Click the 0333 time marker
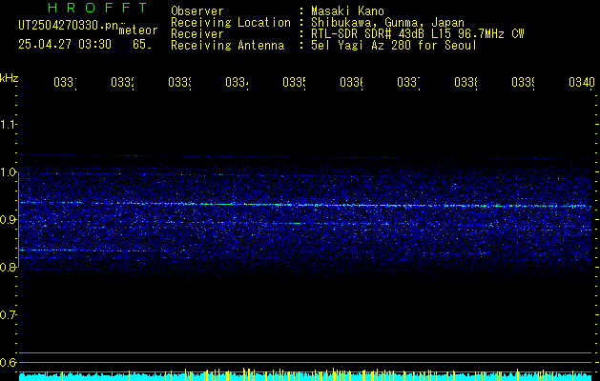 [179, 82]
